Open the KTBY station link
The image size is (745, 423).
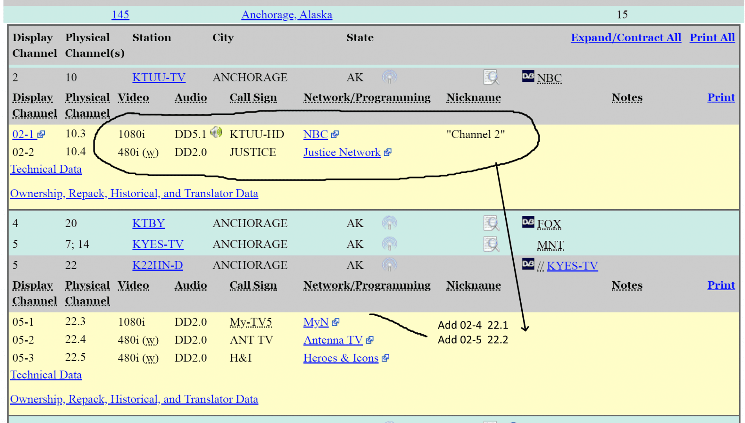pyautogui.click(x=149, y=223)
